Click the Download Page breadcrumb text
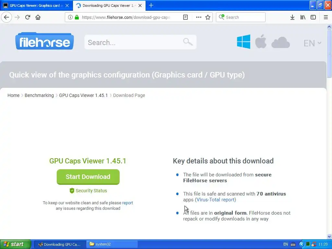Screen dimensions: 332x249 coord(129,95)
